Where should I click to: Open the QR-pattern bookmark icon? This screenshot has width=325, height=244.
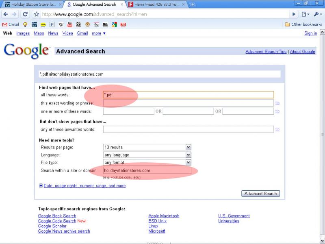pos(78,24)
